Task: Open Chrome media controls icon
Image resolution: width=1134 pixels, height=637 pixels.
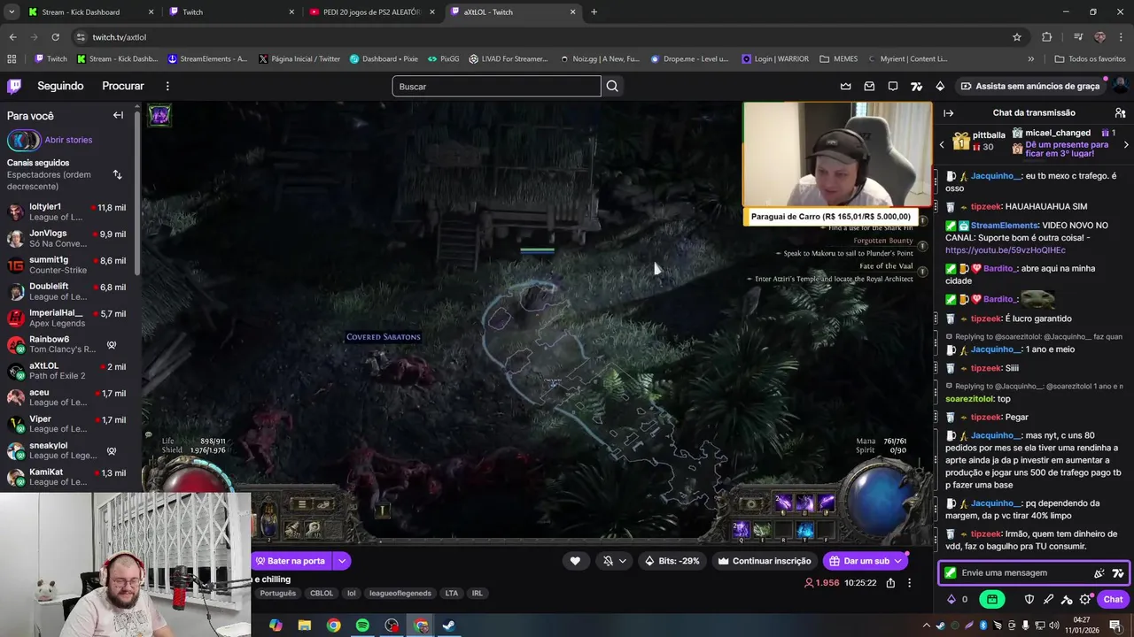Action: pyautogui.click(x=1078, y=37)
